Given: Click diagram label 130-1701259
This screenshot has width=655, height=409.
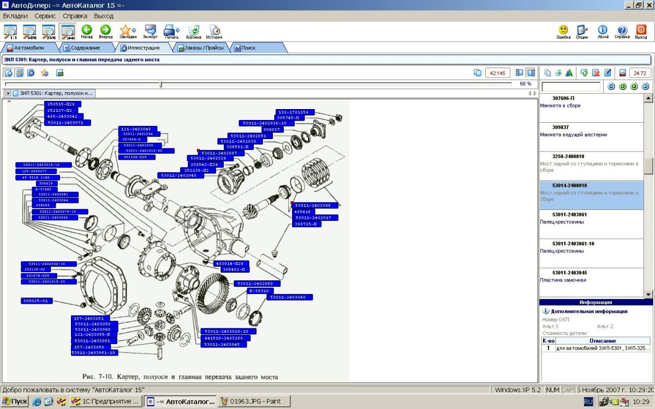Looking at the screenshot, I should (x=296, y=112).
